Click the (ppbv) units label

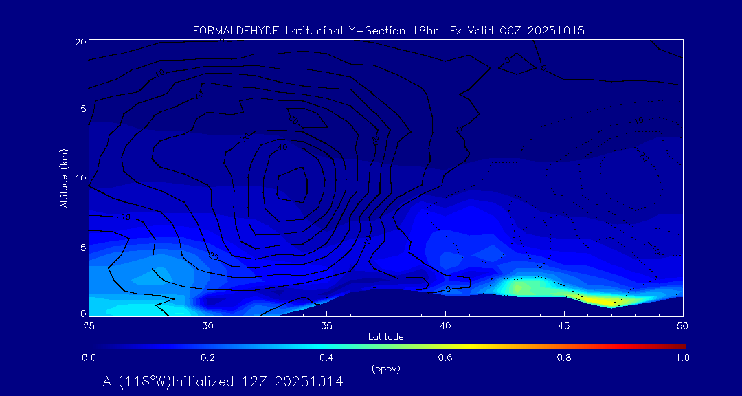[386, 369]
